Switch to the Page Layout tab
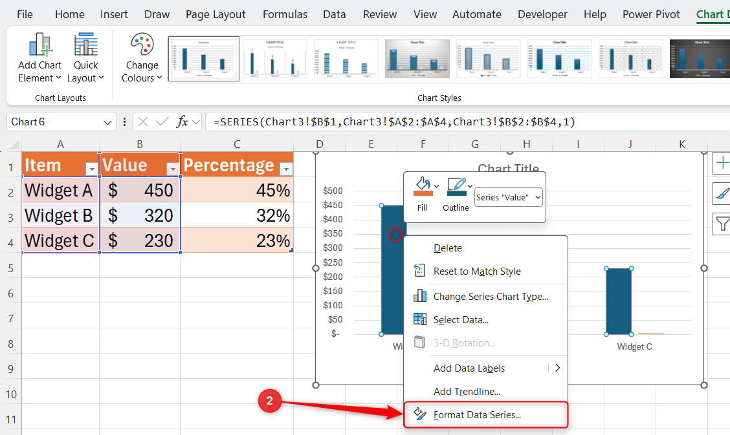730x435 pixels. (x=216, y=14)
